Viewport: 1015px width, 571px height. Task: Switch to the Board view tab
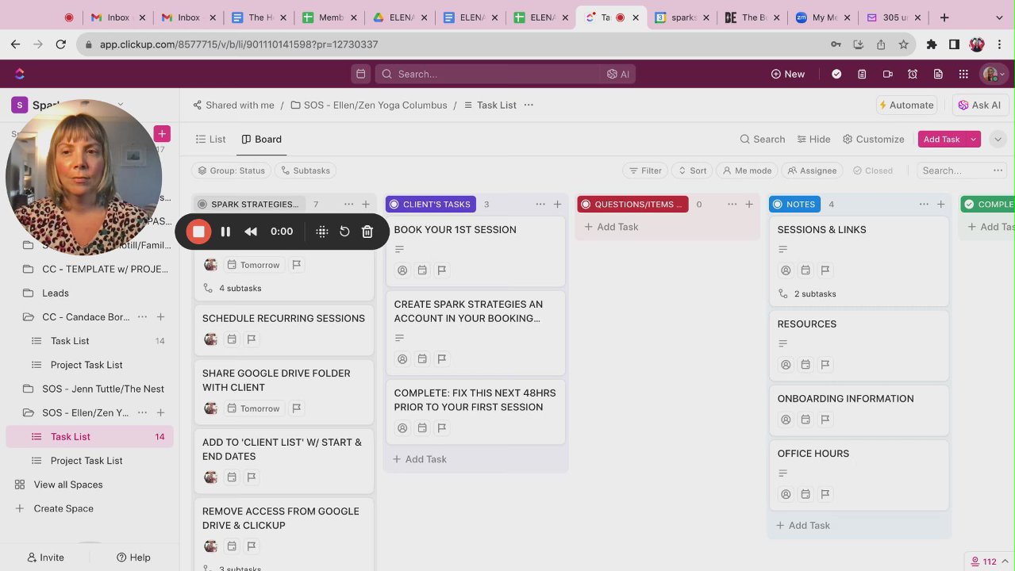click(262, 139)
